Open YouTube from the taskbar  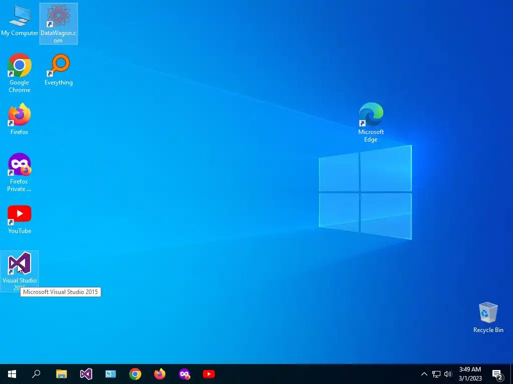pyautogui.click(x=209, y=374)
